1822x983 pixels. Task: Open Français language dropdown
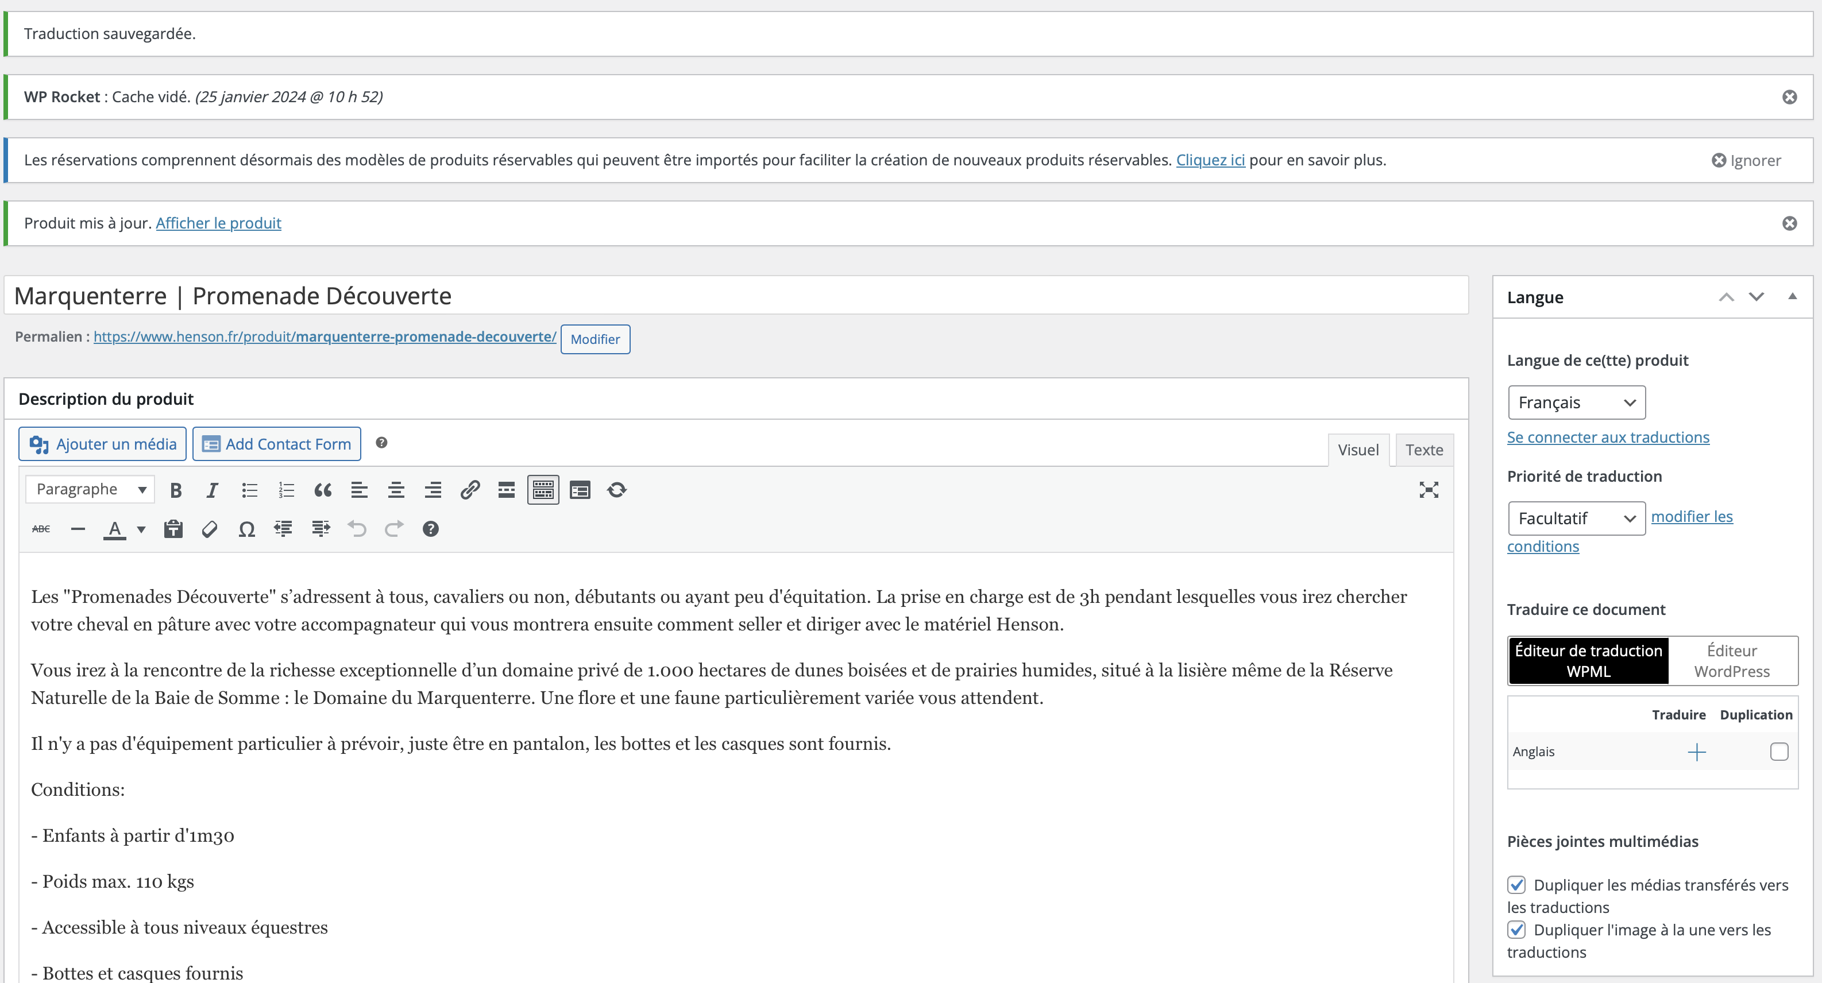point(1577,403)
